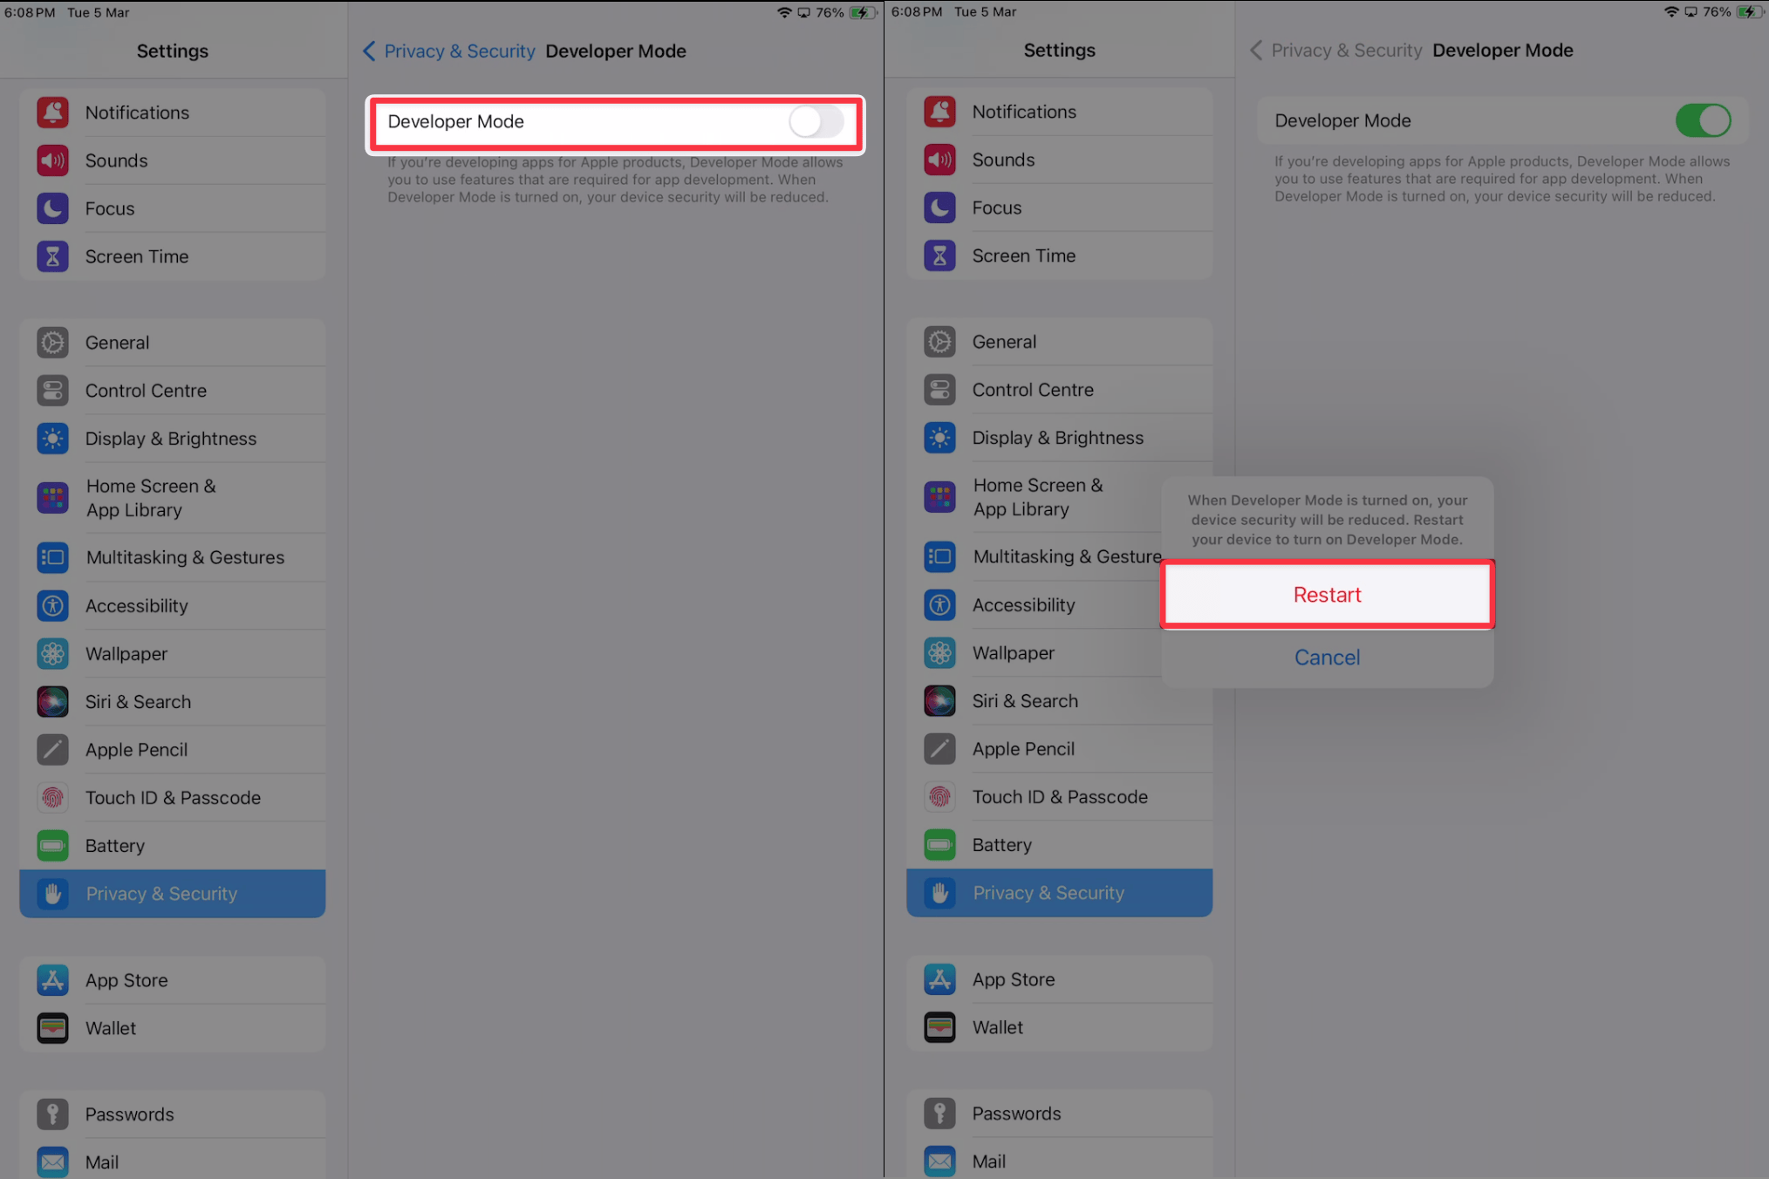Cancel the Developer Mode restart prompt
This screenshot has width=1769, height=1179.
point(1326,657)
